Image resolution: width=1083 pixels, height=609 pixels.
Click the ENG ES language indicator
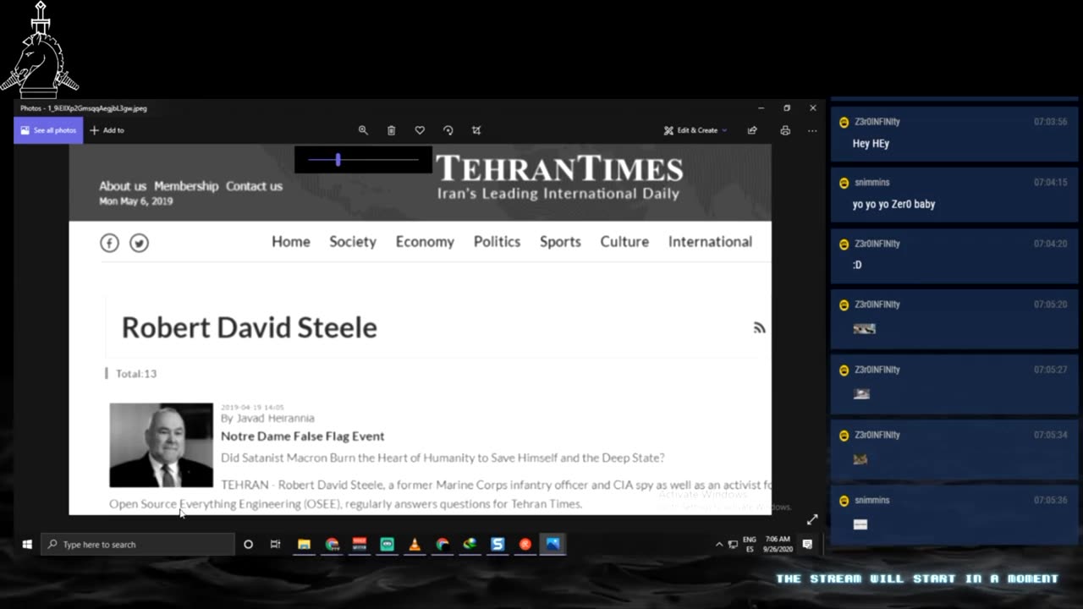point(749,544)
